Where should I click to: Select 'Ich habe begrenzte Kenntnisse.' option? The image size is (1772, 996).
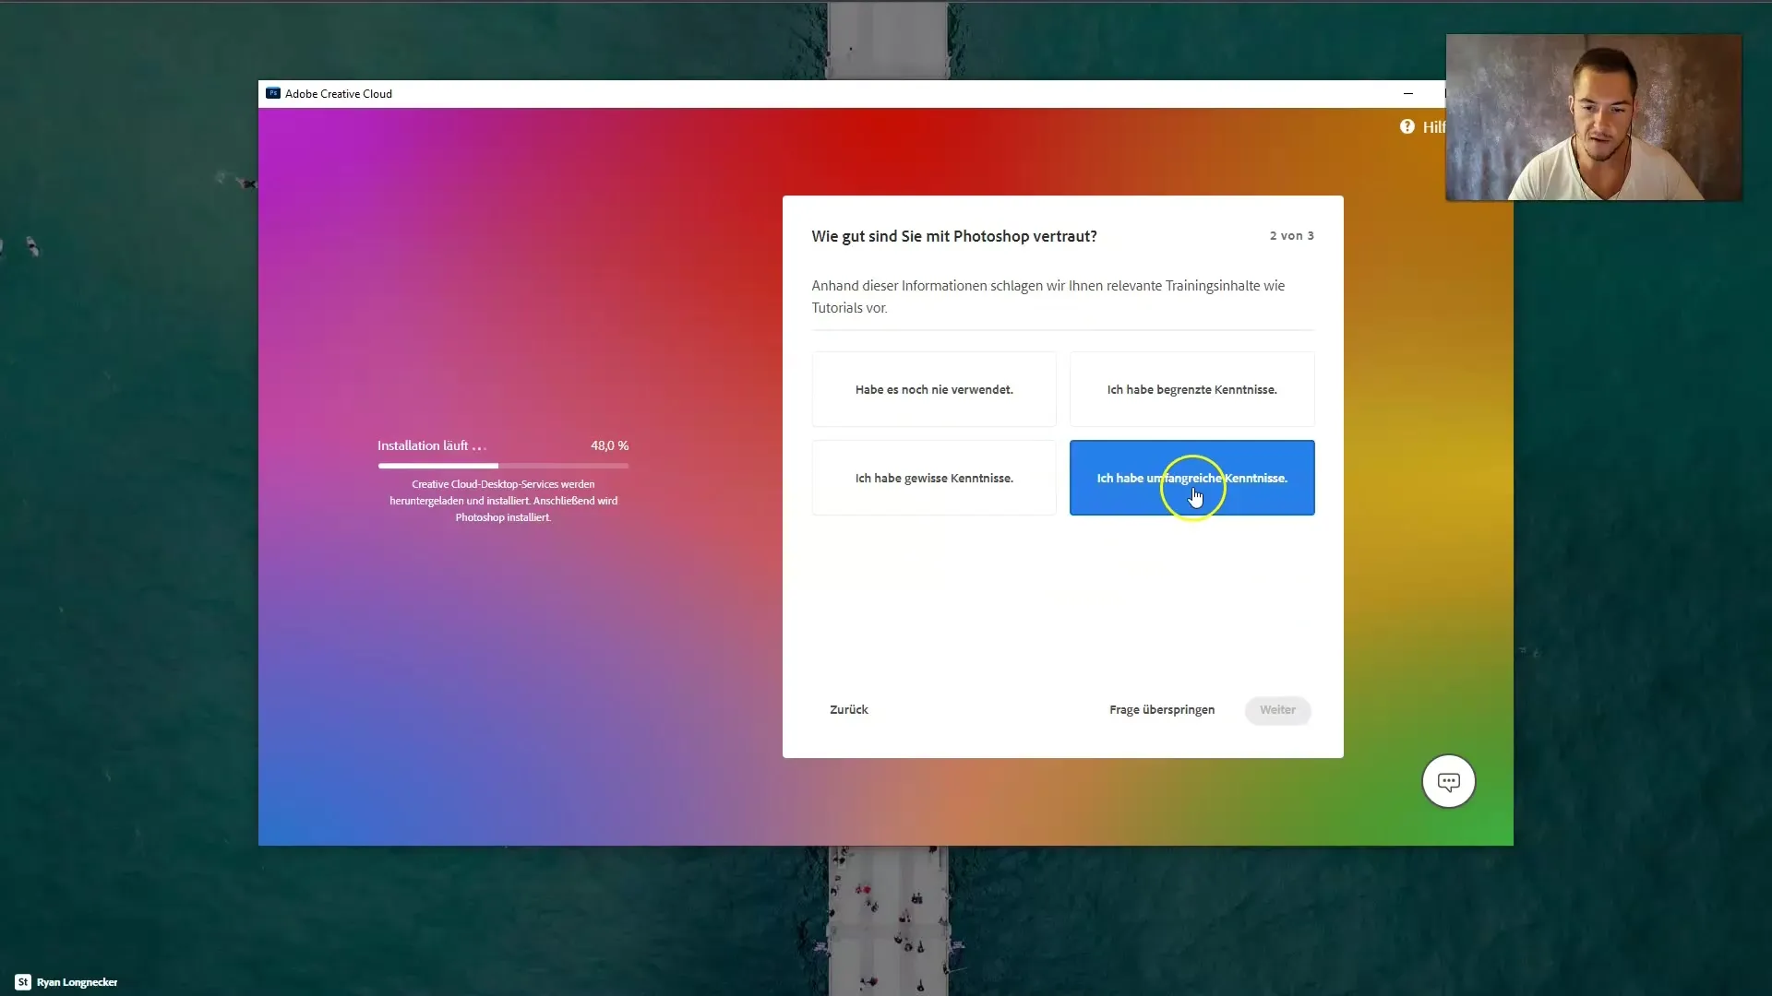tap(1191, 389)
